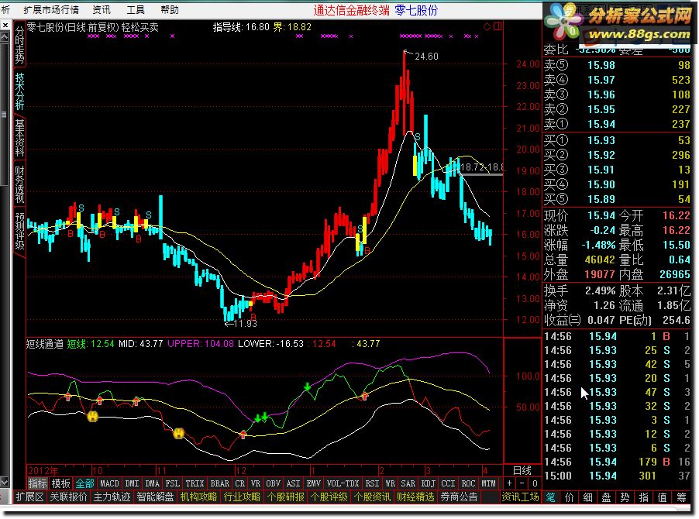Image resolution: width=699 pixels, height=519 pixels.
Task: Open the 券商公告 tab
Action: (459, 497)
